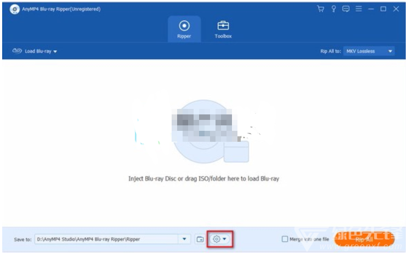
Task: Open the Load Blu-ray dropdown
Action: pos(35,51)
